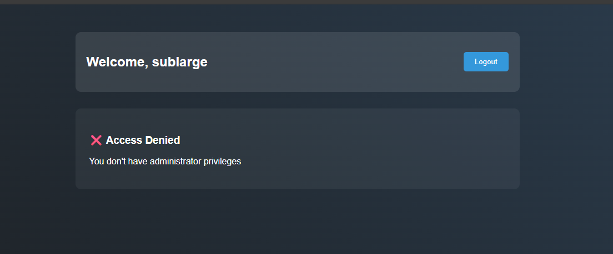Click the "Access Denied" heading
Image resolution: width=613 pixels, height=254 pixels.
(x=143, y=141)
